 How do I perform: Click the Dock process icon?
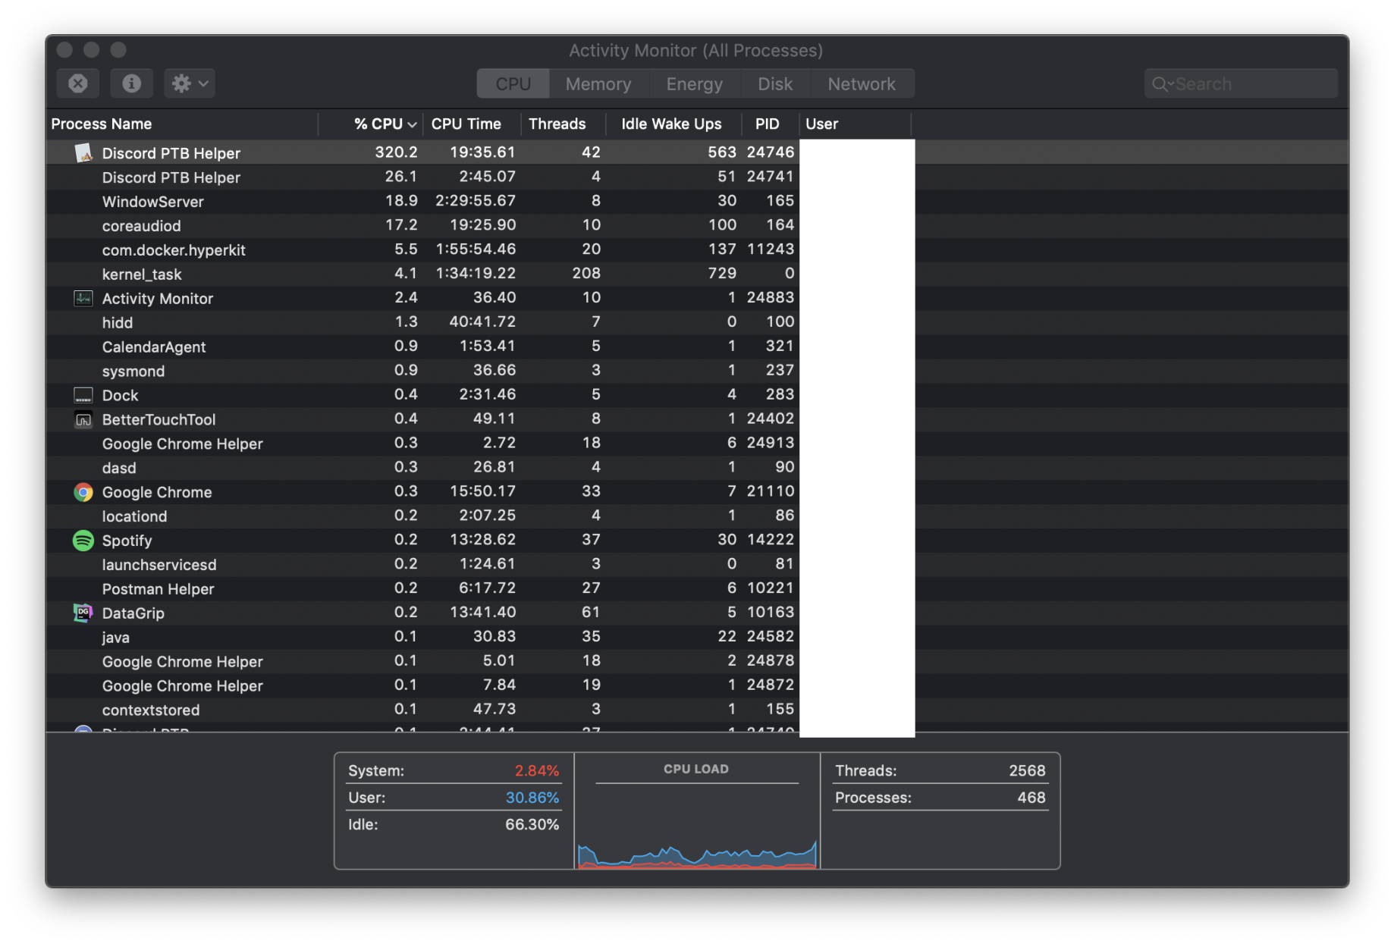[83, 395]
